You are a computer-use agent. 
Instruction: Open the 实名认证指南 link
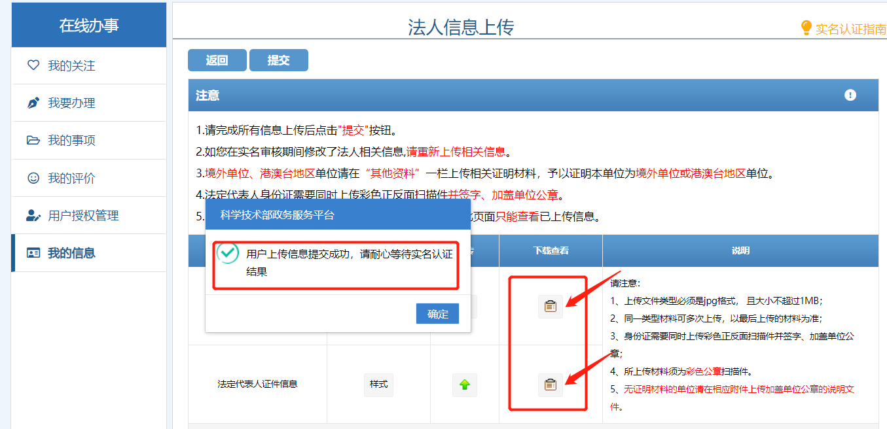(x=850, y=29)
